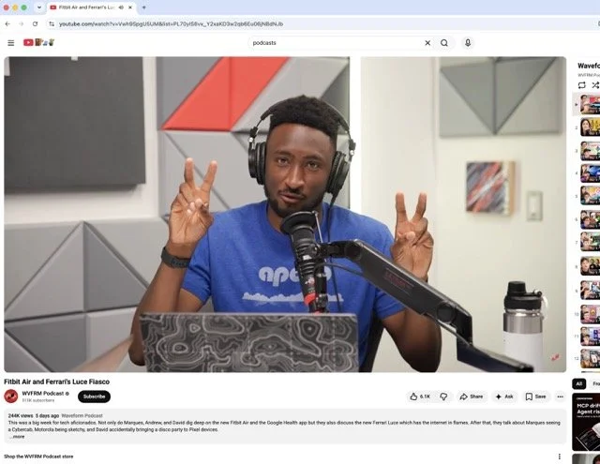The height and width of the screenshot is (464, 600).
Task: Select the 'All' filter chip
Action: point(579,383)
